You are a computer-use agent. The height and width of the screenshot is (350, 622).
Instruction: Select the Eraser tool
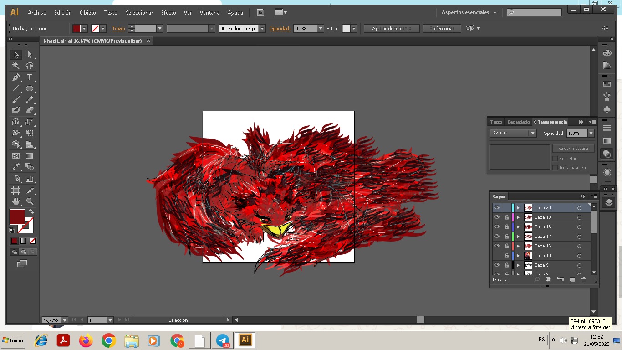pos(30,110)
